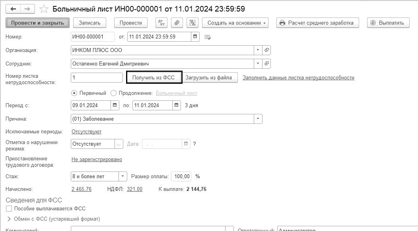
Task: Open document structure of subordination icon
Action: point(192,23)
